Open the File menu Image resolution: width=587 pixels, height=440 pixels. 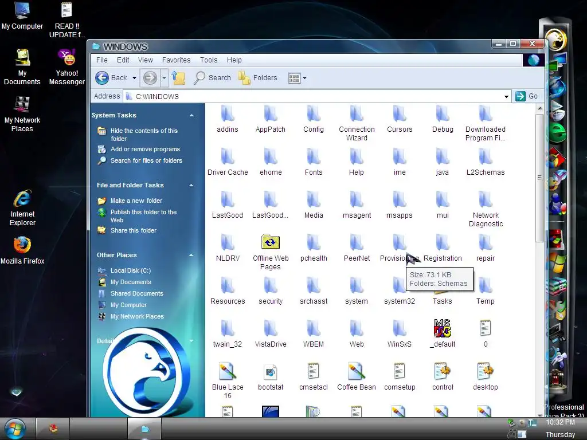pos(102,60)
